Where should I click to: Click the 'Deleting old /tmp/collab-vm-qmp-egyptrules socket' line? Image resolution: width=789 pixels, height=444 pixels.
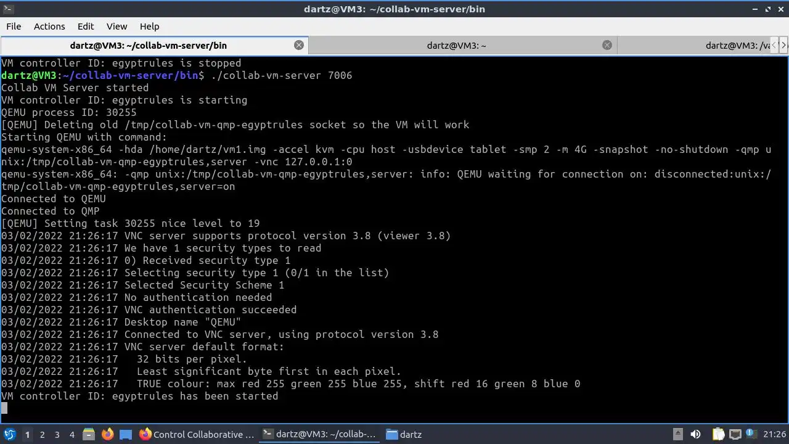[x=235, y=125]
